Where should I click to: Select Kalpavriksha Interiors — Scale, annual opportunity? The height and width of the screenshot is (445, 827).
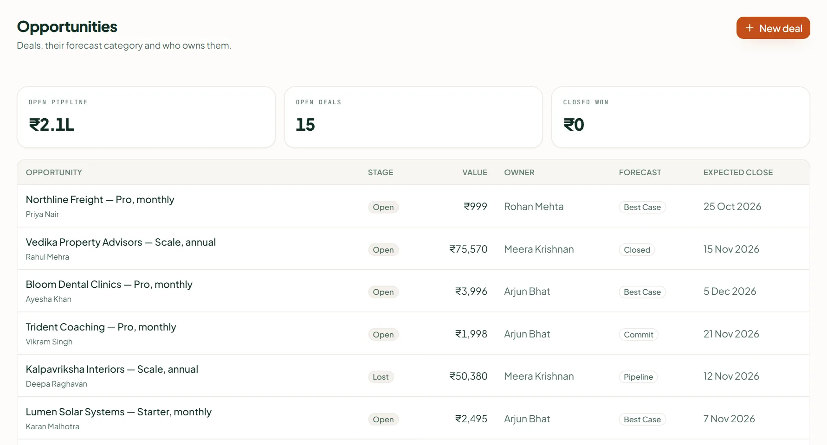pos(112,369)
